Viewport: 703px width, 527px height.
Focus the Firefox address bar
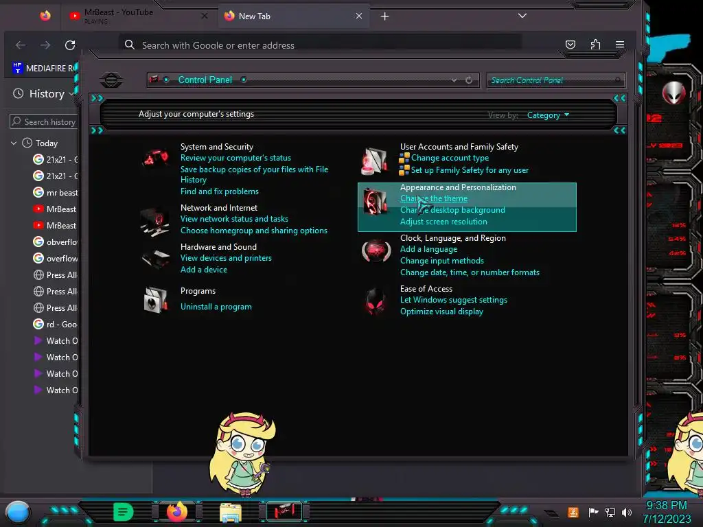coord(321,45)
